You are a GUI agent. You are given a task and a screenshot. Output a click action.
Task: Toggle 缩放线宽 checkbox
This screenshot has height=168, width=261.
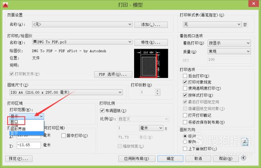(120, 146)
